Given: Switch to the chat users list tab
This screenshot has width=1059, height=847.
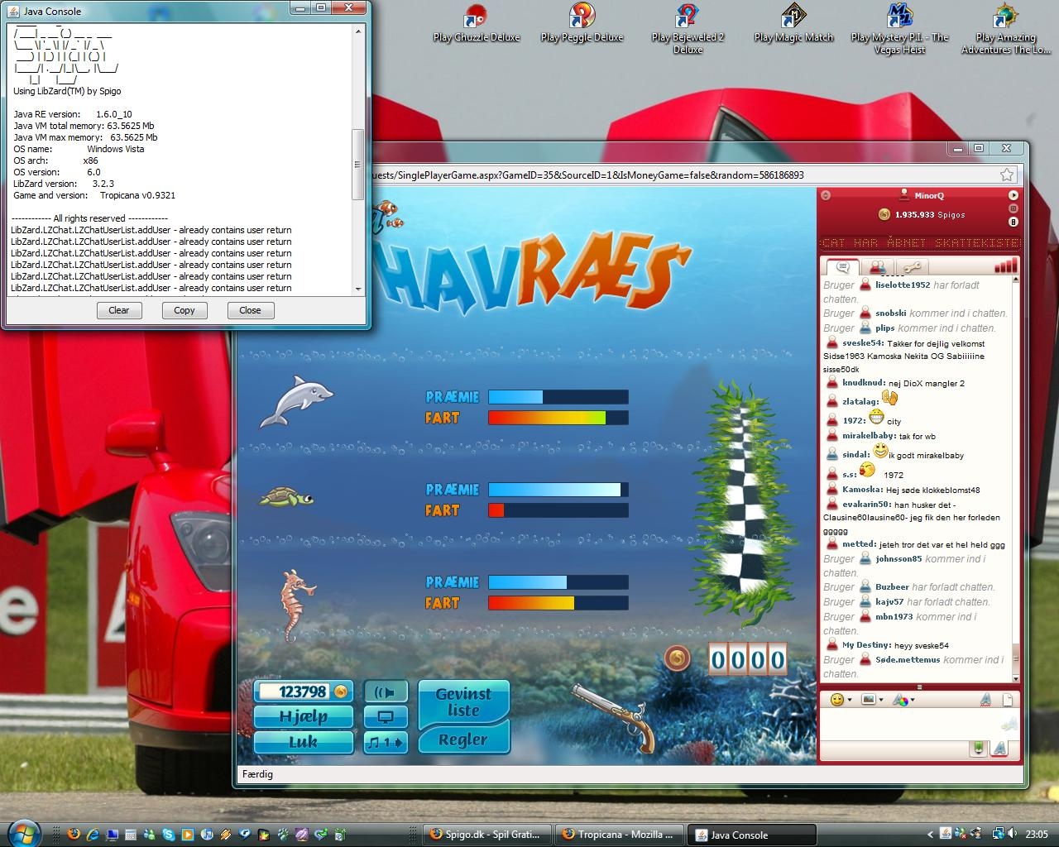Looking at the screenshot, I should click(877, 267).
